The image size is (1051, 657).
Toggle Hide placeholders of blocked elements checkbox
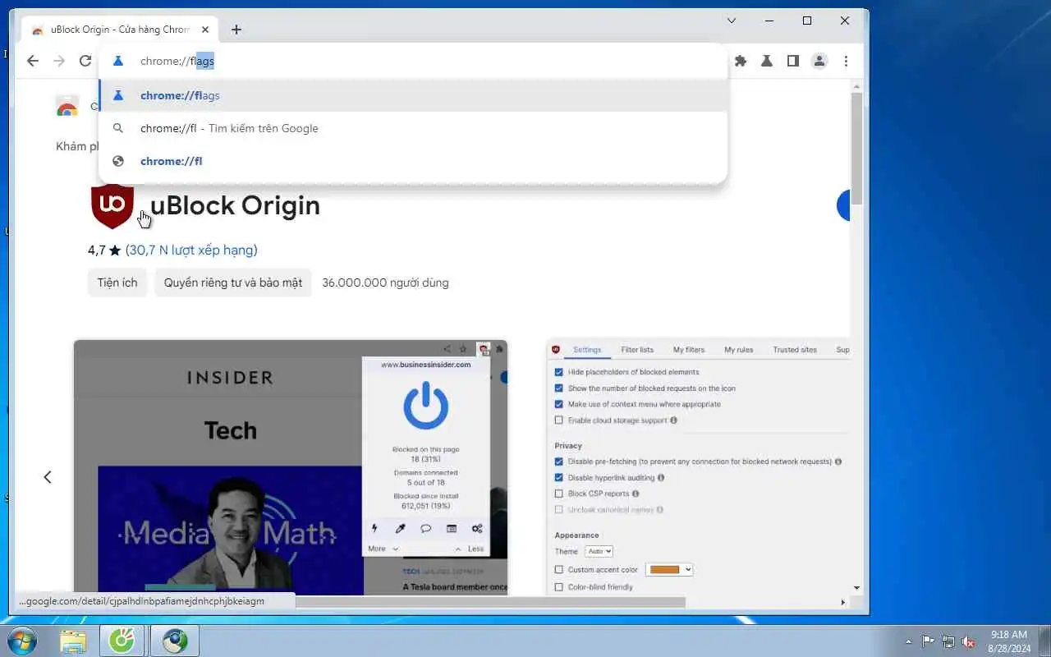coord(559,372)
